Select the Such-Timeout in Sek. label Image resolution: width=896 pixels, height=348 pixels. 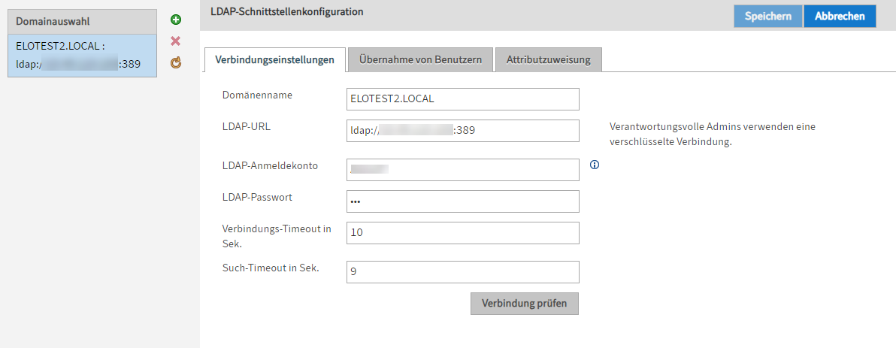pyautogui.click(x=271, y=268)
